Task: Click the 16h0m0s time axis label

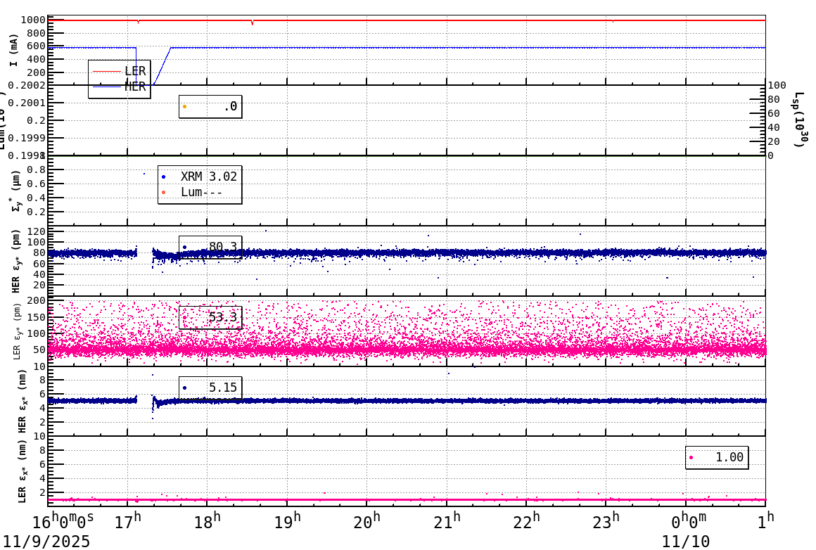Action: click(x=63, y=521)
